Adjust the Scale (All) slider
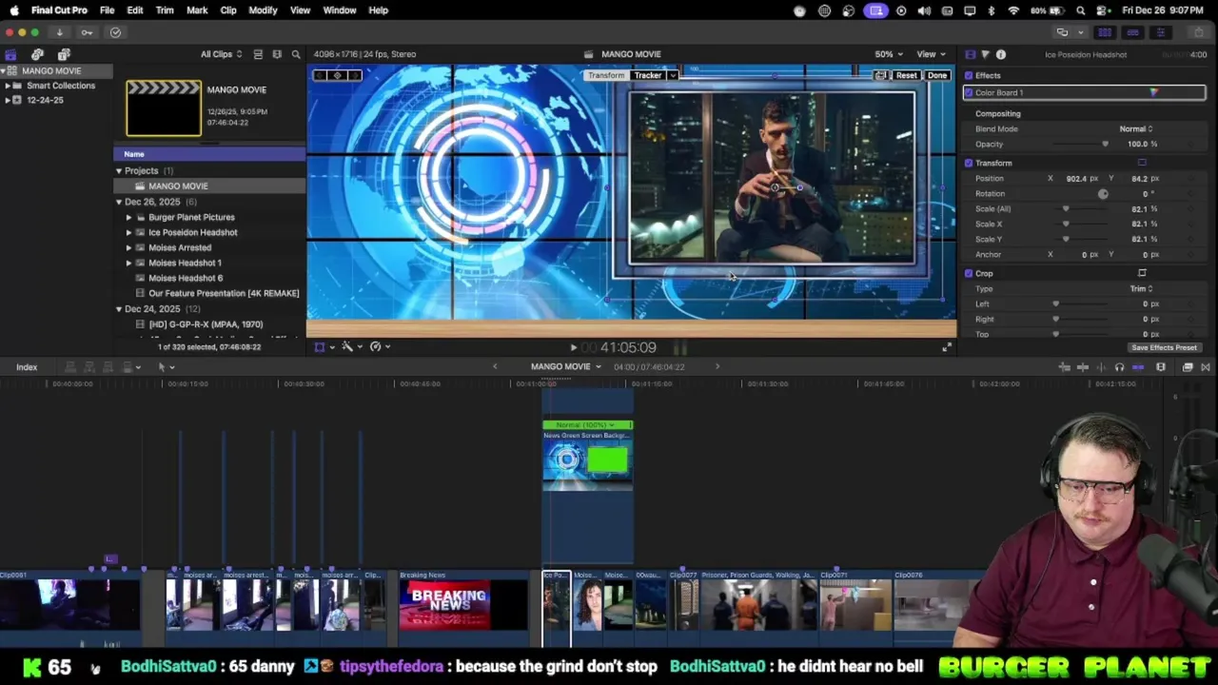The width and height of the screenshot is (1218, 685). tap(1066, 208)
